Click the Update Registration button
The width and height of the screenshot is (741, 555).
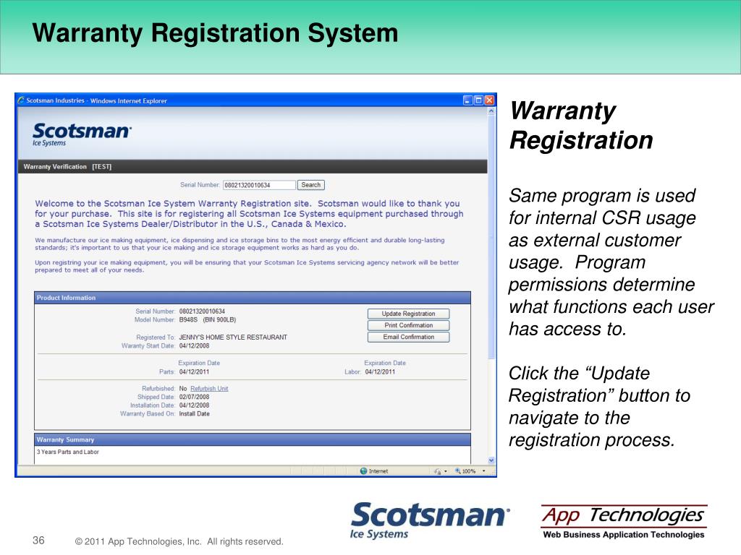pyautogui.click(x=408, y=314)
